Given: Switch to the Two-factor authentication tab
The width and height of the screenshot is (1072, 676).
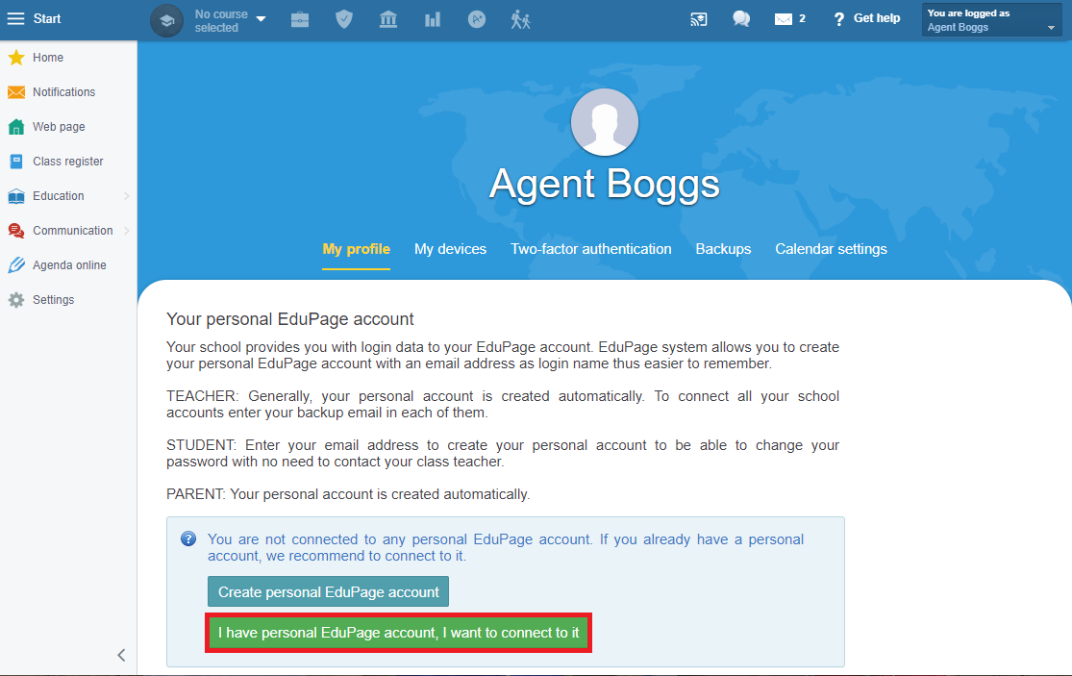Looking at the screenshot, I should tap(591, 249).
